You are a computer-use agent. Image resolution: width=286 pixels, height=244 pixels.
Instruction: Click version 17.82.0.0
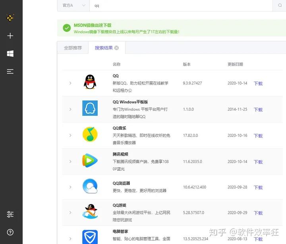[190, 135]
